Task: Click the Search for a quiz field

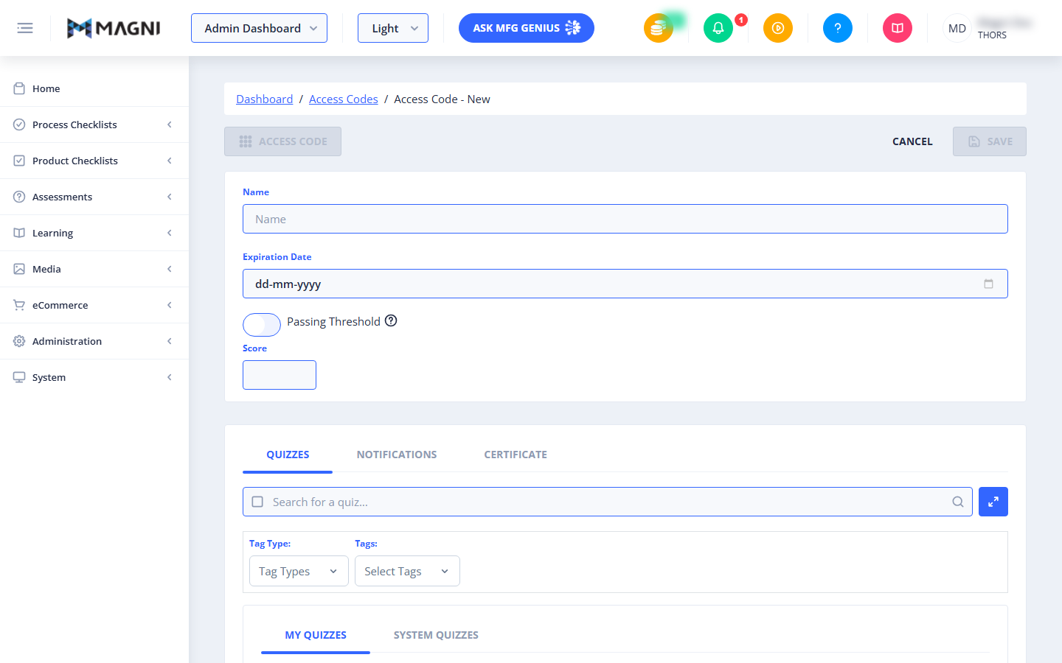Action: click(x=608, y=502)
